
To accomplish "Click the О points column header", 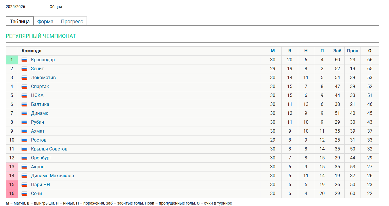I will click(370, 51).
